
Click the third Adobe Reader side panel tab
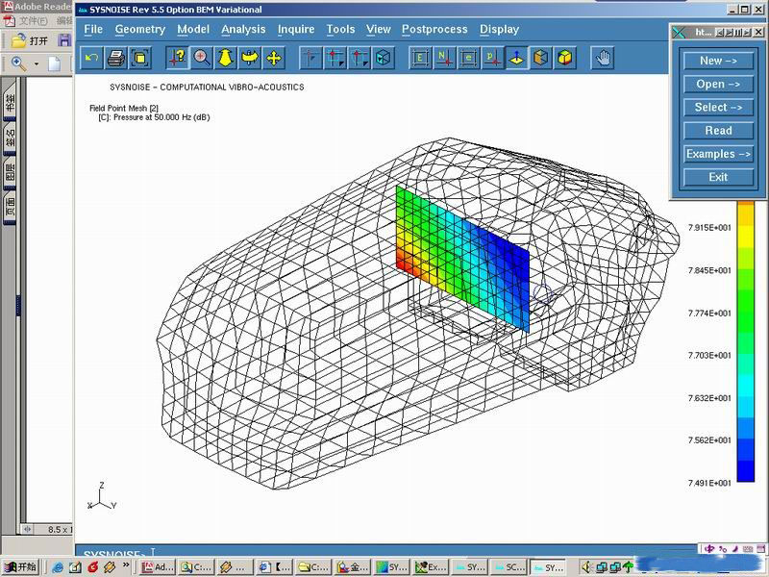(x=10, y=172)
